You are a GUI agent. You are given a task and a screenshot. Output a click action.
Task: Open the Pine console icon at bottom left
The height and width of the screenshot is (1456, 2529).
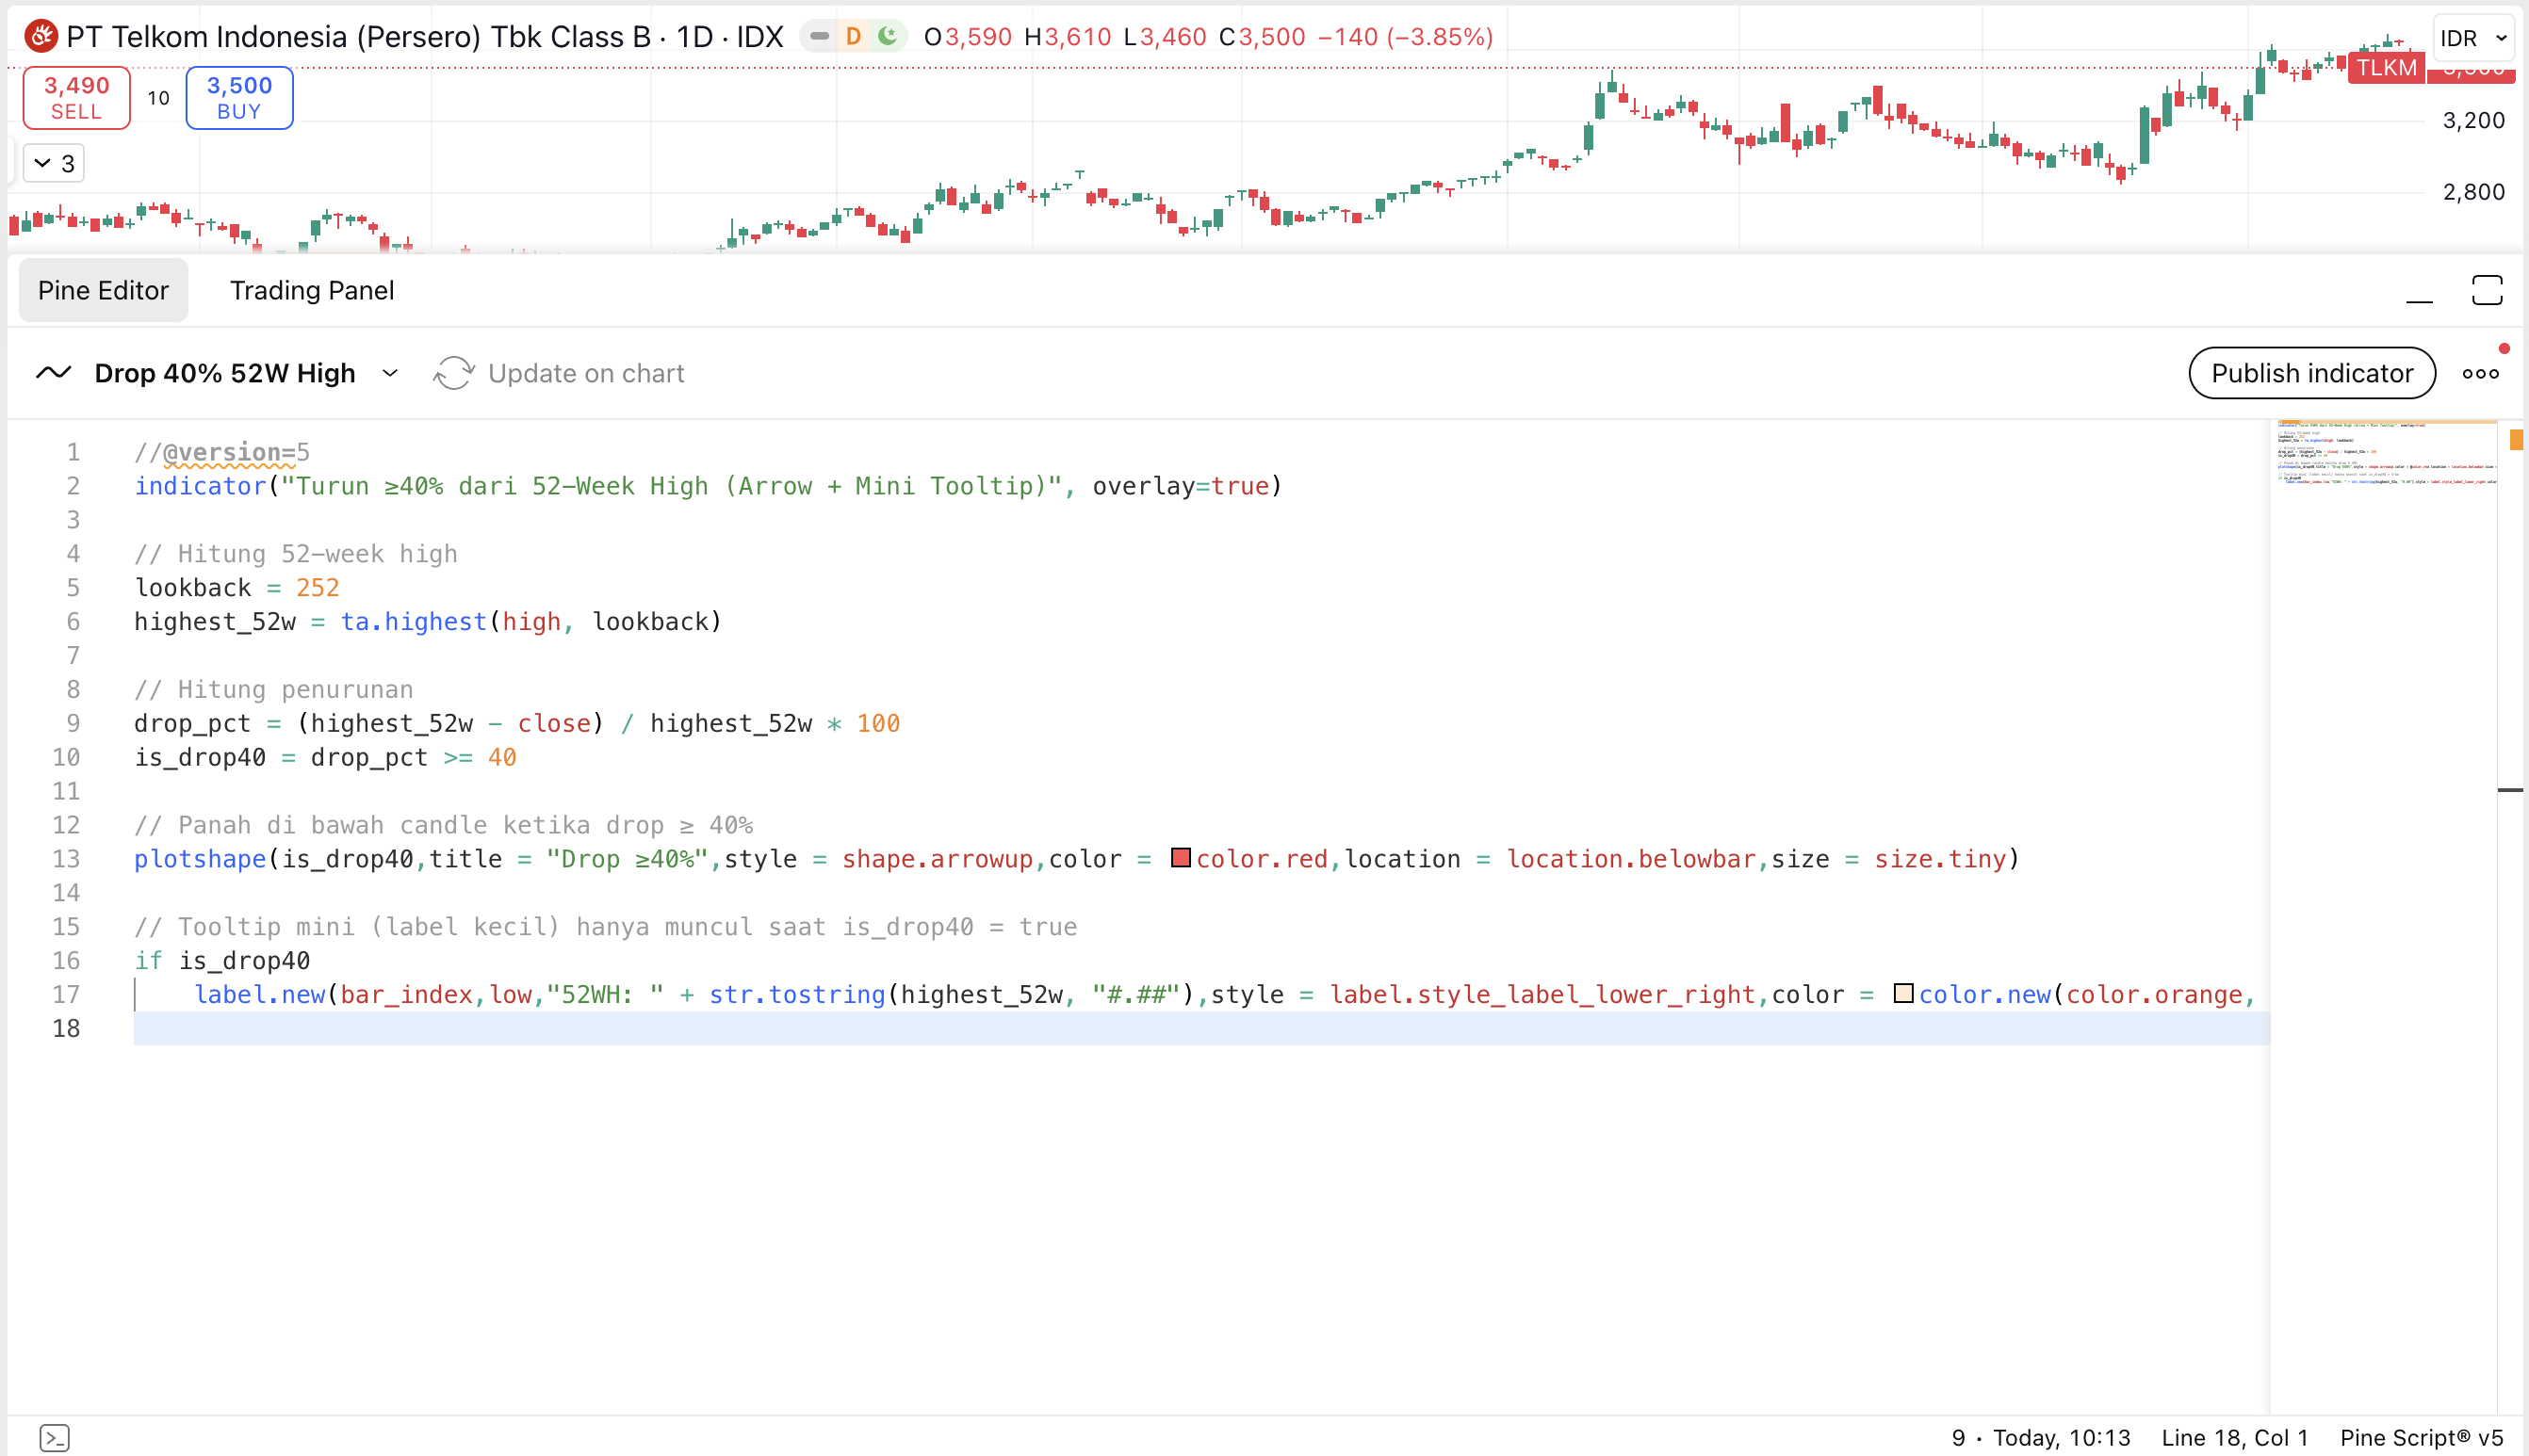click(x=55, y=1437)
